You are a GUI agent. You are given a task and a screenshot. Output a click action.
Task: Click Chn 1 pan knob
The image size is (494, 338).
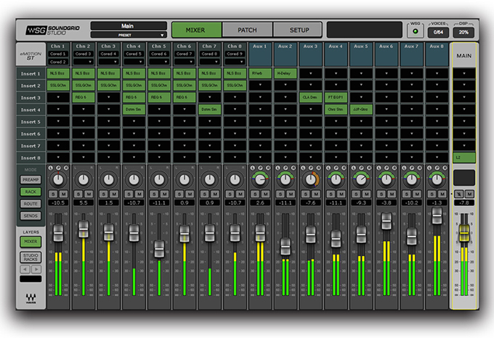tap(58, 180)
